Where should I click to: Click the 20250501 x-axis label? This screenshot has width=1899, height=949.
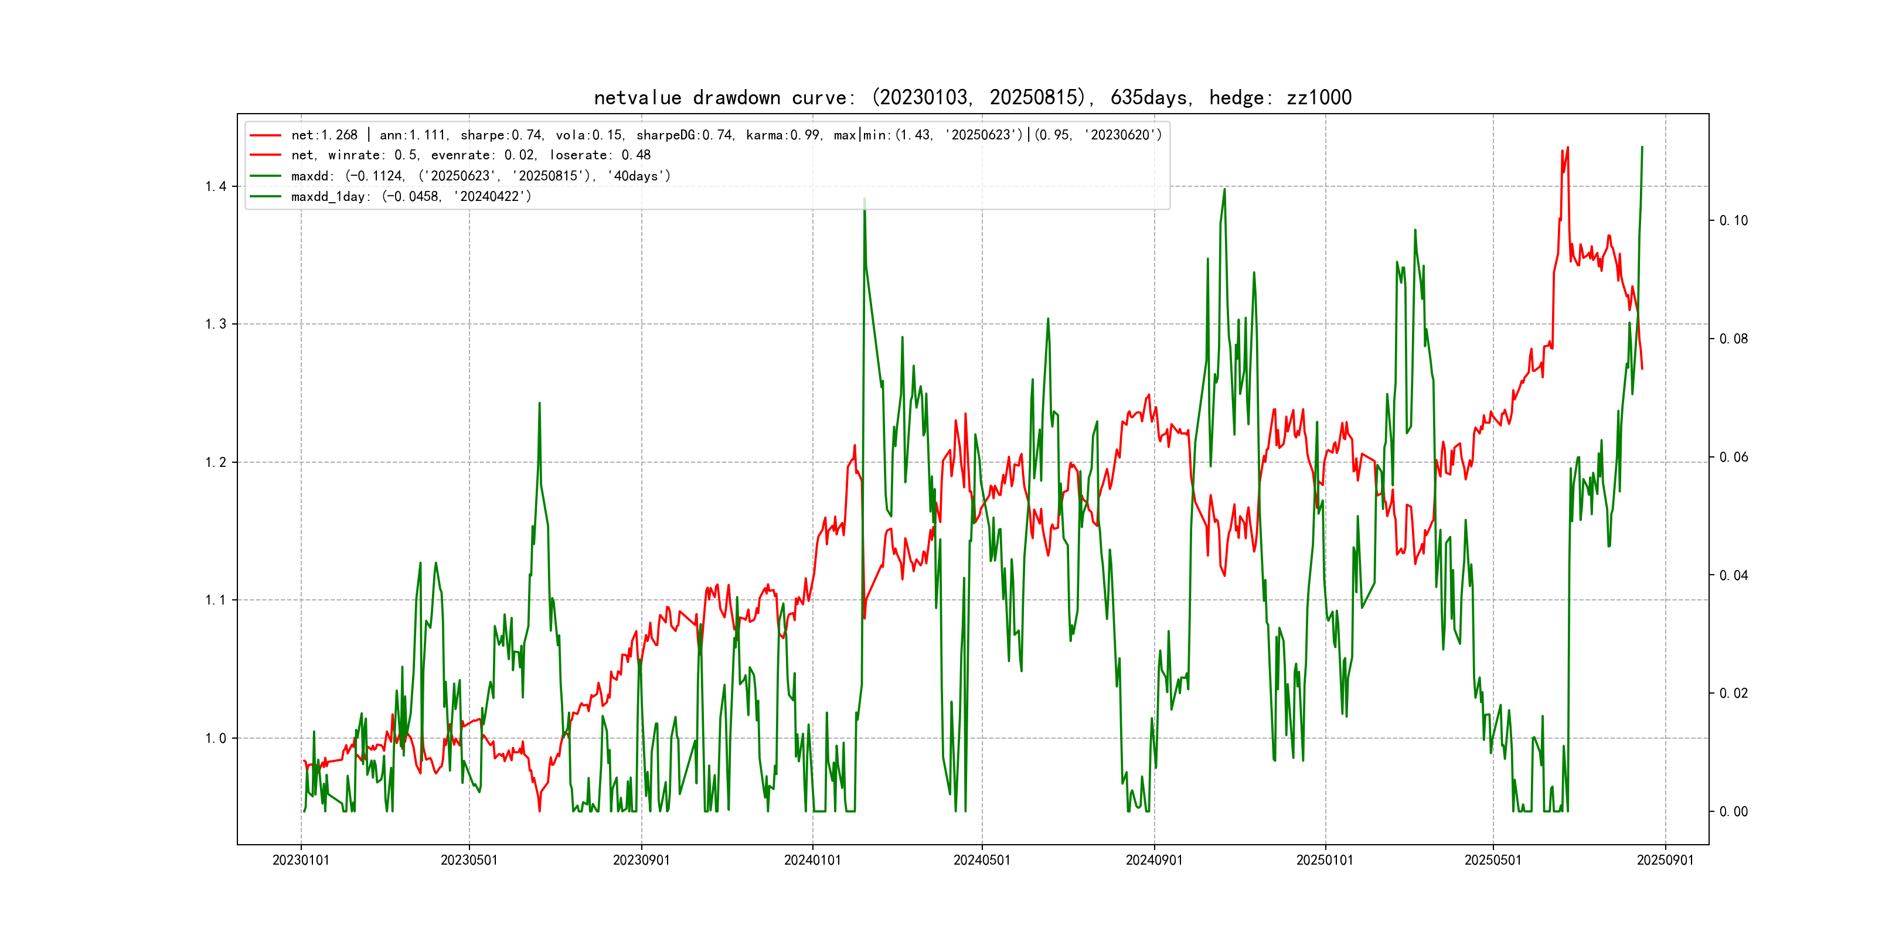click(x=1493, y=861)
